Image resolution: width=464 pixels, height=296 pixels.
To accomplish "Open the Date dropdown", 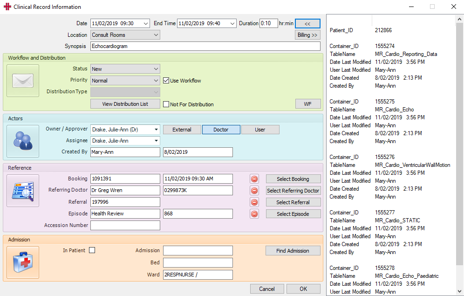I will pyautogui.click(x=146, y=23).
